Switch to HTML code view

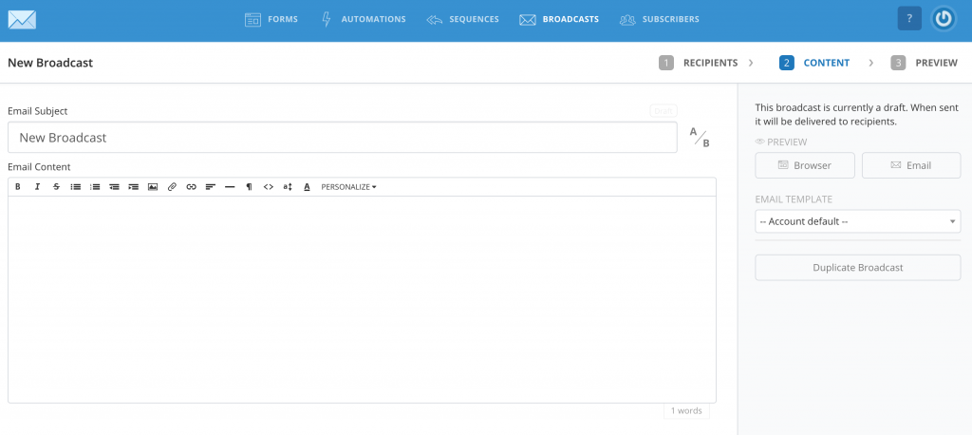click(x=268, y=187)
